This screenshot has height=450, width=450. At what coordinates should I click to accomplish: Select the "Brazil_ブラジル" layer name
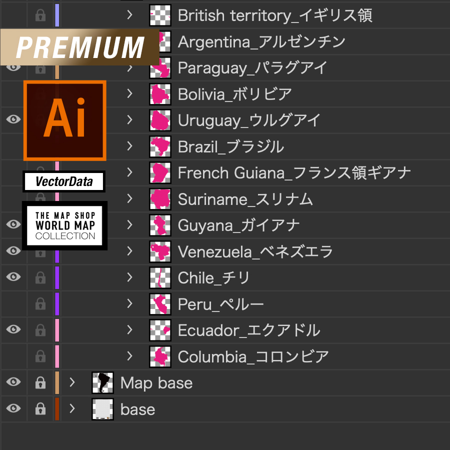tap(231, 147)
